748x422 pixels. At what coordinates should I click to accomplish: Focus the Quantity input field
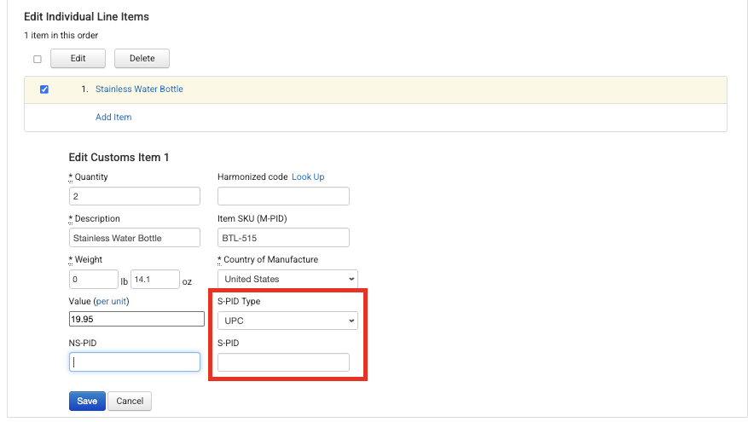coord(135,196)
